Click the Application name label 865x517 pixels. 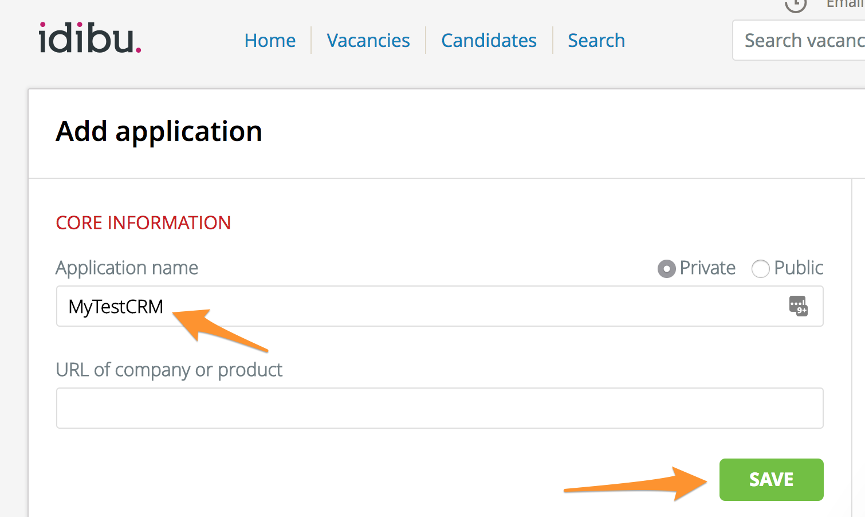click(x=127, y=268)
